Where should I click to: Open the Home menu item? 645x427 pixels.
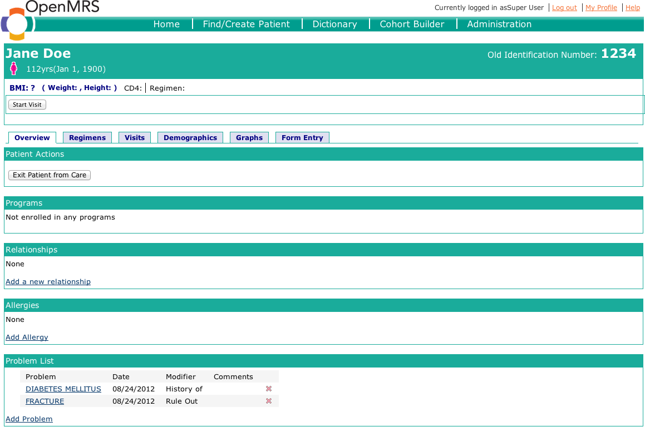pos(166,24)
